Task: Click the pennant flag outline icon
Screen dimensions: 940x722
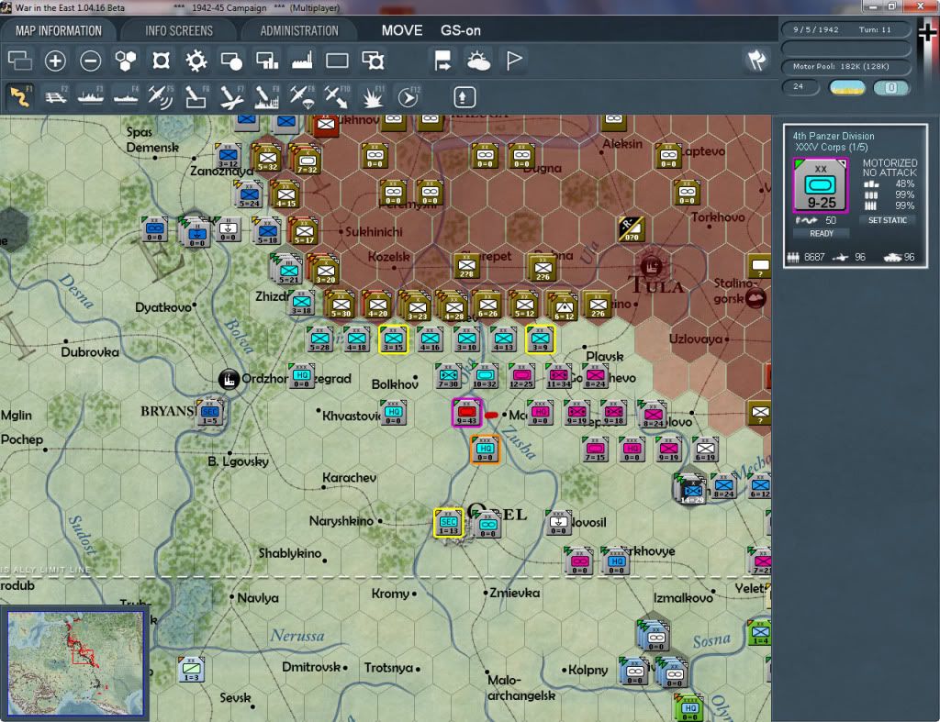Action: coord(514,61)
